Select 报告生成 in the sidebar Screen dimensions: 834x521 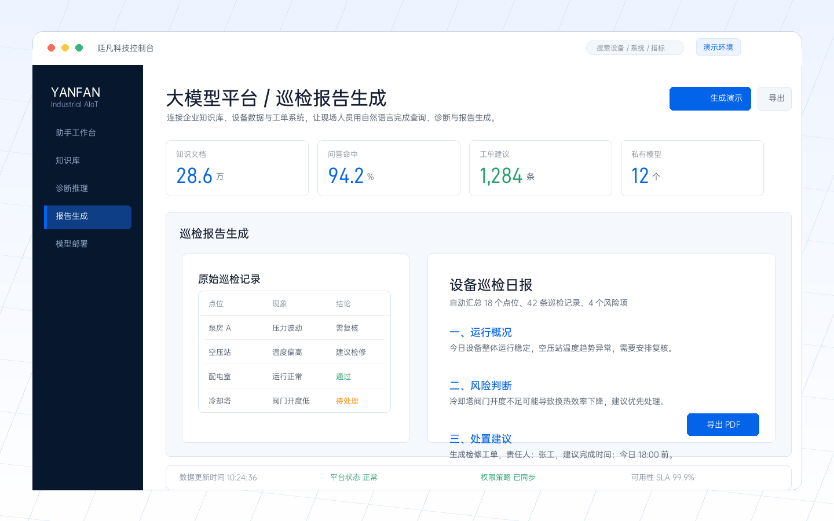(87, 217)
